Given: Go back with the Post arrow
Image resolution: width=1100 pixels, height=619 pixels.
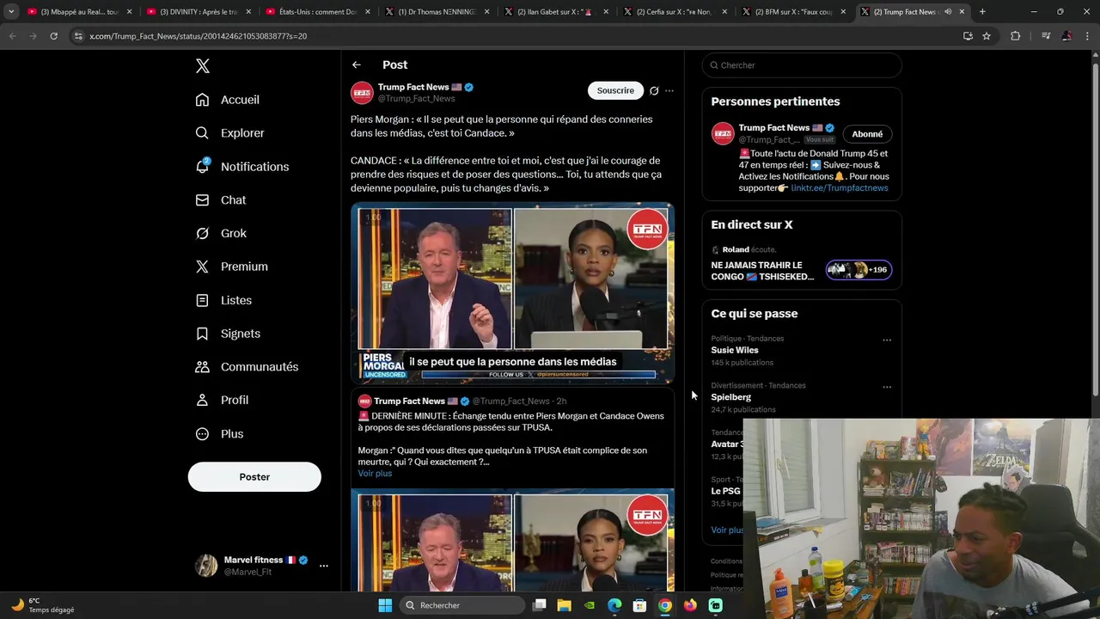Looking at the screenshot, I should 356,65.
